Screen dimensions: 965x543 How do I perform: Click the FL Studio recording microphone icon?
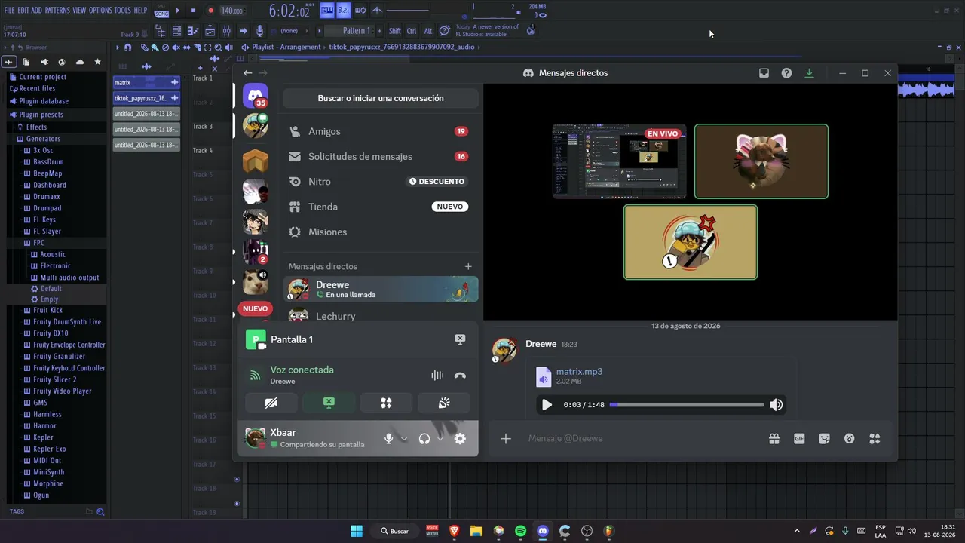pyautogui.click(x=260, y=31)
